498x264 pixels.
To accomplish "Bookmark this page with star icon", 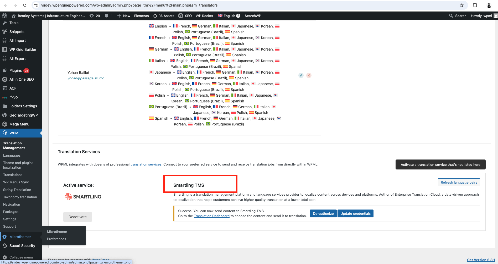I will (x=462, y=5).
